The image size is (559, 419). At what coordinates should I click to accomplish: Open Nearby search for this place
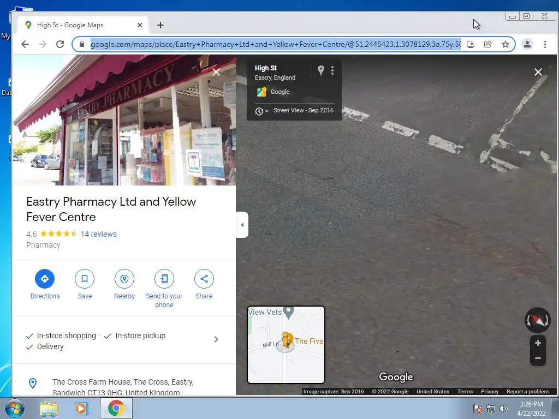124,279
